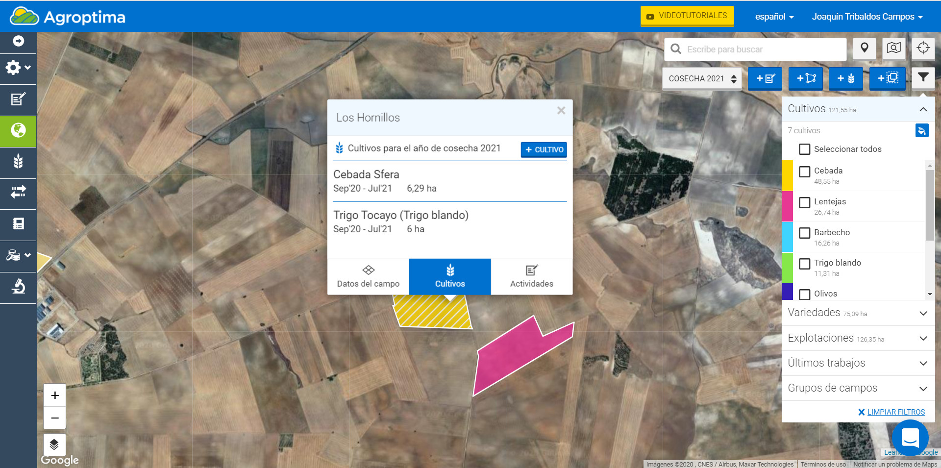Expand the Variedades section
The height and width of the screenshot is (468, 941).
tap(858, 313)
